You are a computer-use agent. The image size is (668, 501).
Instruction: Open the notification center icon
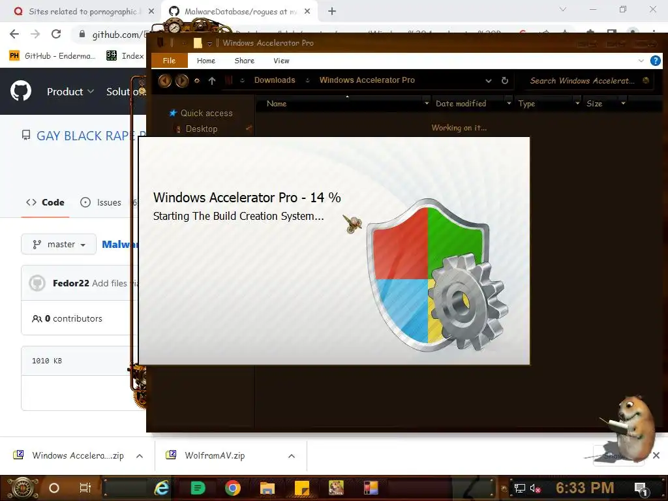click(641, 489)
